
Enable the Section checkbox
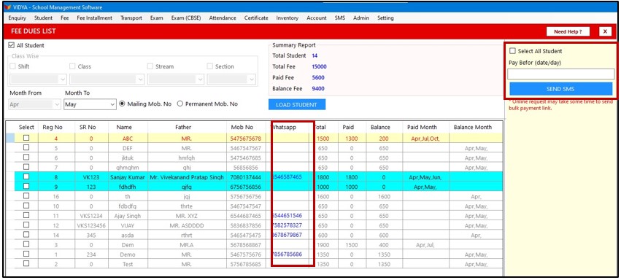tap(210, 66)
